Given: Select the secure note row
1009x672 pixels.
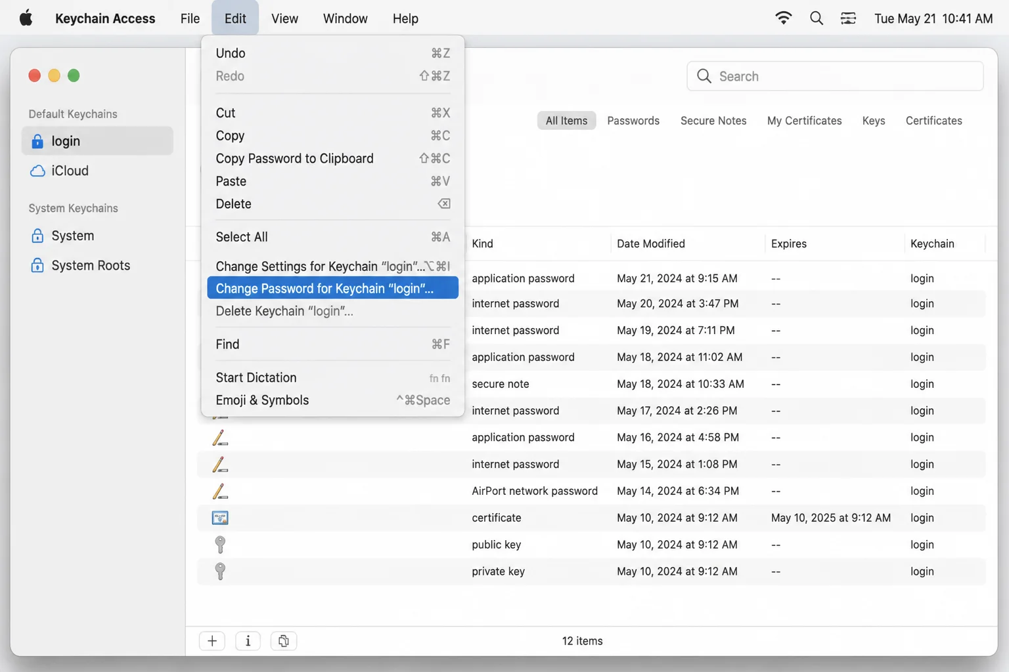Looking at the screenshot, I should click(x=591, y=384).
